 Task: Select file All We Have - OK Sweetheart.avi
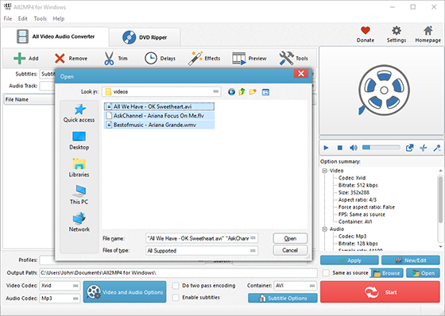tap(159, 106)
